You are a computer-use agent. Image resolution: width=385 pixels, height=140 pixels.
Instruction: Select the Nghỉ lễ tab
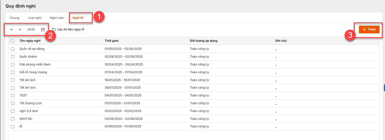point(78,18)
